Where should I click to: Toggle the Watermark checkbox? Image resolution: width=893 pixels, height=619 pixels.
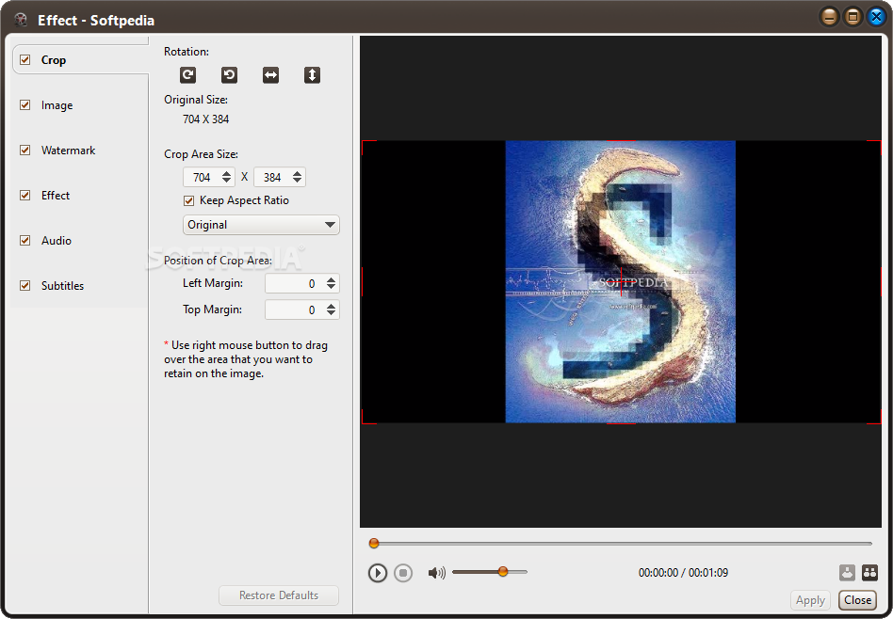click(x=25, y=150)
